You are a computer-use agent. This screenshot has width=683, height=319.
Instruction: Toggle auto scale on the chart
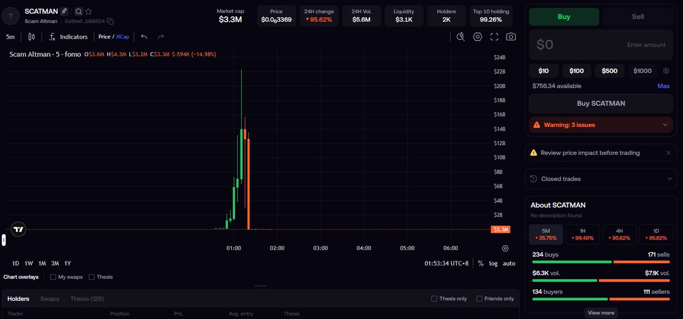(x=509, y=263)
